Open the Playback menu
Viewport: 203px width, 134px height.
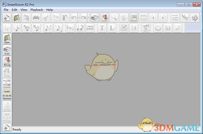(x=37, y=10)
